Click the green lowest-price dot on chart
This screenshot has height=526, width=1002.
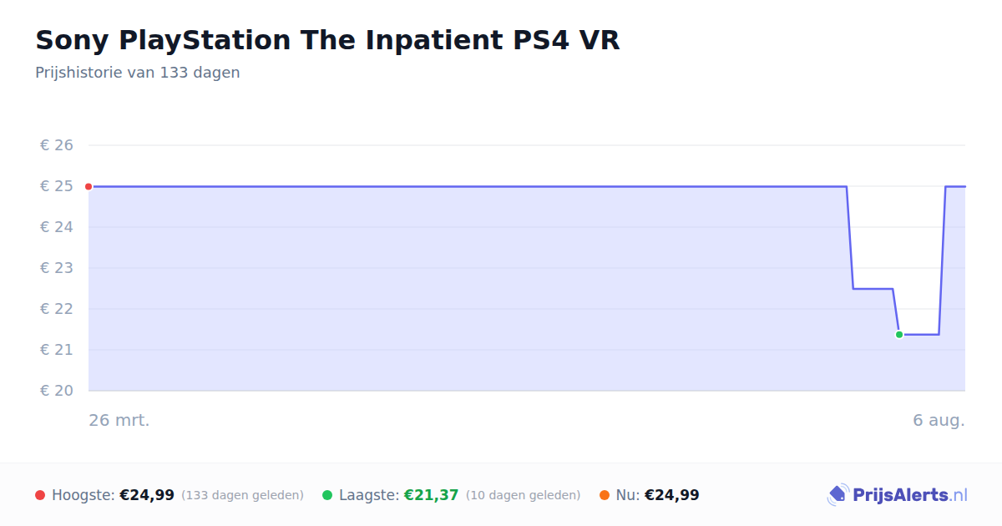(x=899, y=334)
